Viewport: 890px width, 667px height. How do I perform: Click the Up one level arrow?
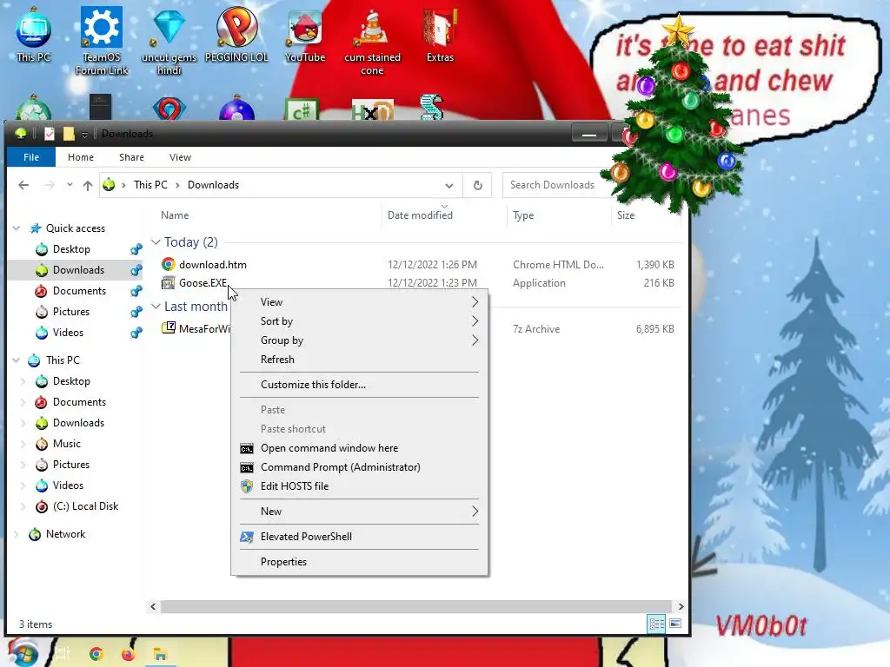pos(88,185)
